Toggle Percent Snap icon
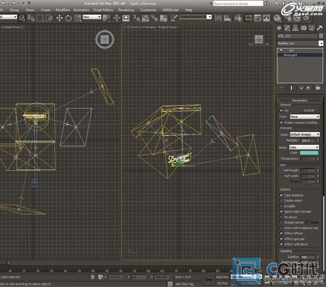Screen dimensions: 326x287 (154, 18)
